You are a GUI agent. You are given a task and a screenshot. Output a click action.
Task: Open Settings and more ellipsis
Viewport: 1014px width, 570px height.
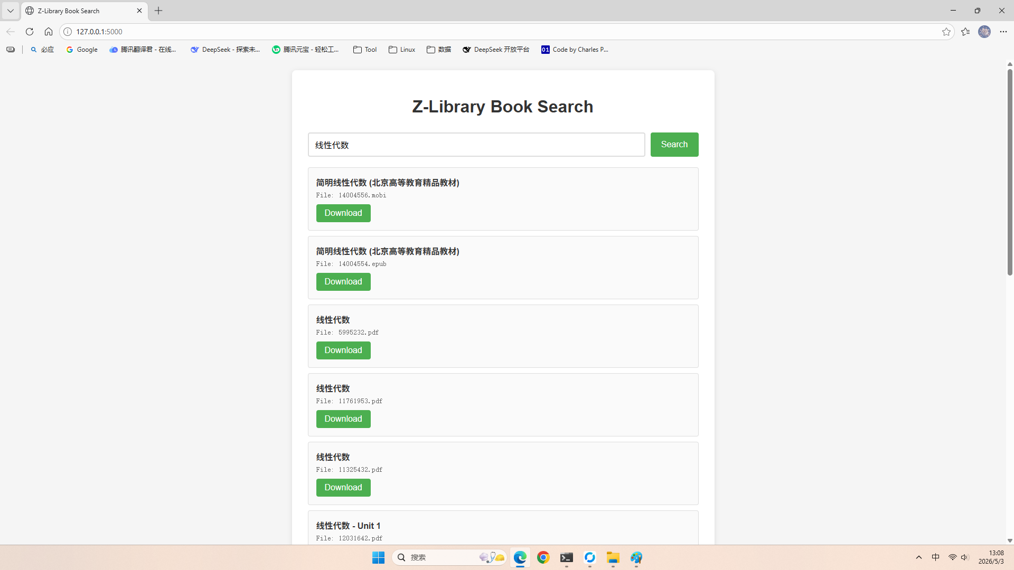point(1003,32)
